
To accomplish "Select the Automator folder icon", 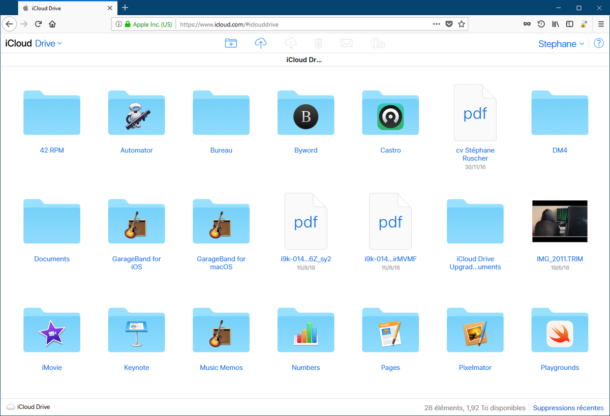I will 136,112.
